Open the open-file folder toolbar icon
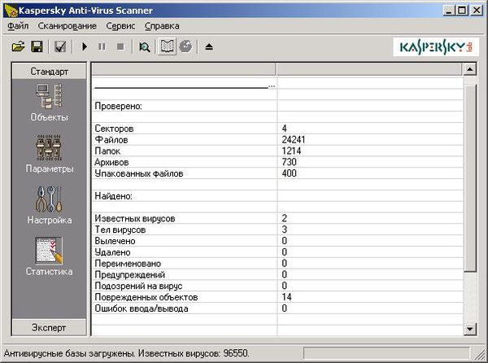This screenshot has width=488, height=363. tap(19, 46)
